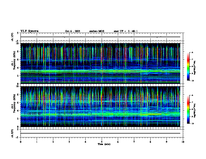Viewport: 206px width, 159px height.
Task: Click the ch.1 voltage waveform trace panel
Action: point(102,37)
